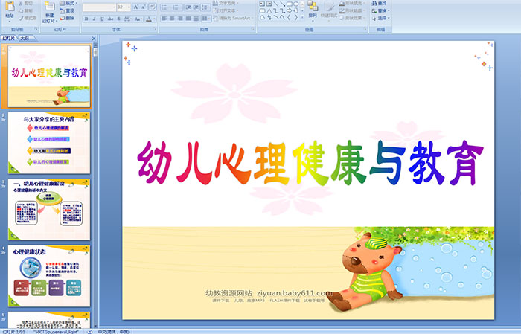
Task: Select slide 4 thumbnail 心理健康状态
Action: pos(49,276)
